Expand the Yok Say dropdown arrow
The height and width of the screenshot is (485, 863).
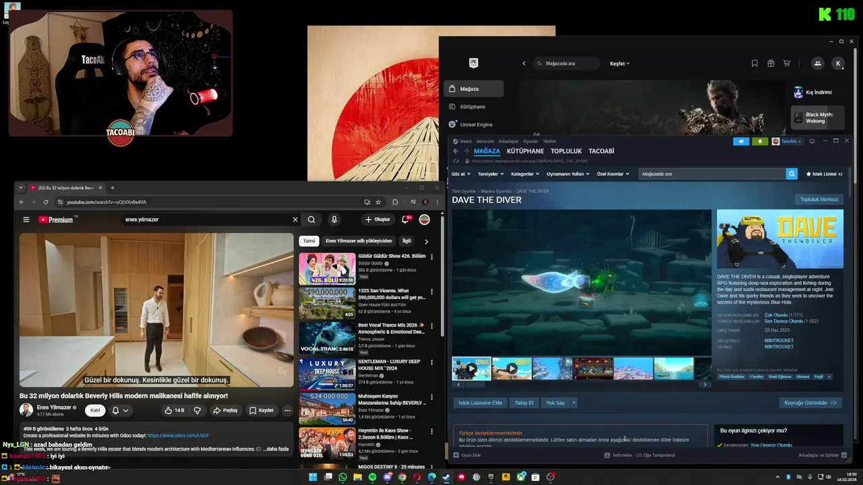(574, 403)
